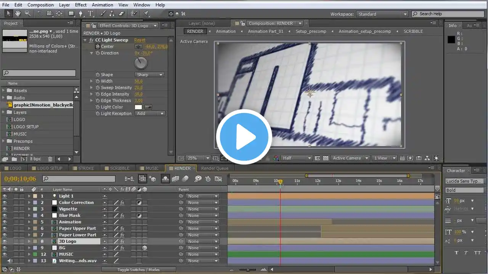Image resolution: width=488 pixels, height=274 pixels.
Task: Open the Light Reception Add dropdown
Action: (x=150, y=113)
